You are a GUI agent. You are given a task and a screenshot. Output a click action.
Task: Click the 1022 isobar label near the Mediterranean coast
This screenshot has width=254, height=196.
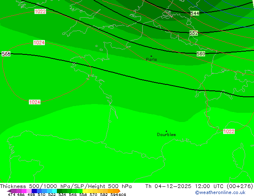click(x=229, y=131)
